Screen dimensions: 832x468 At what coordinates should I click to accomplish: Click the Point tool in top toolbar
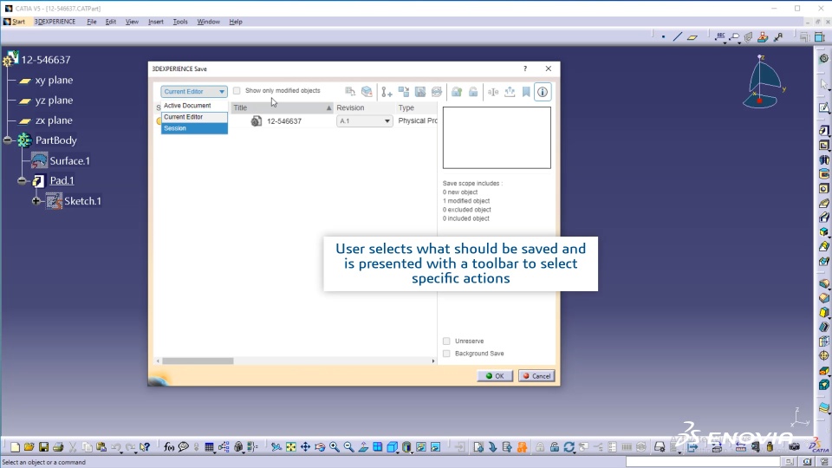663,37
